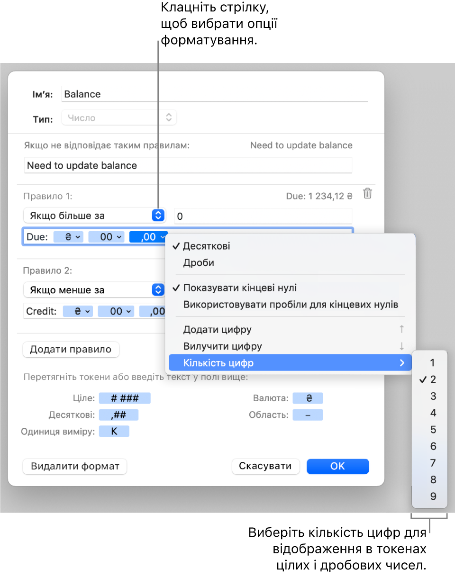Screen dimensions: 455x577
Task: Click the Одиниця виміру 'K' token
Action: point(114,432)
